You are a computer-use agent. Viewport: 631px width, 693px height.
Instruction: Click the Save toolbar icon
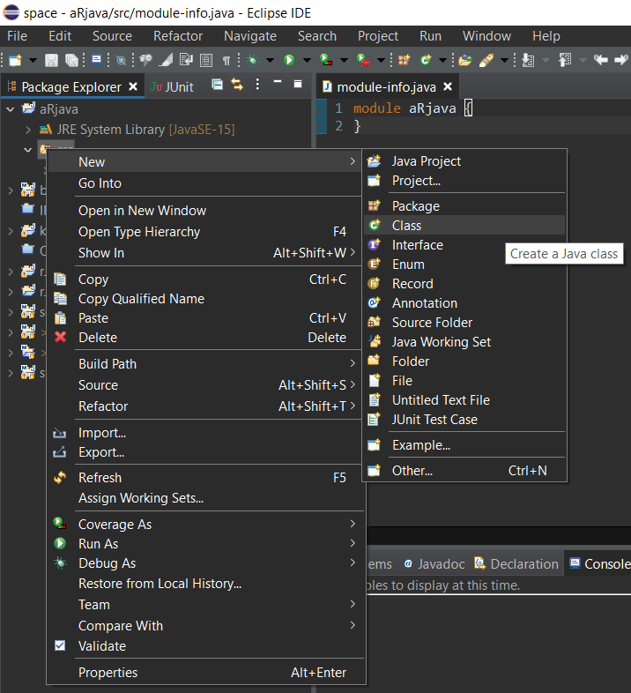pos(52,60)
